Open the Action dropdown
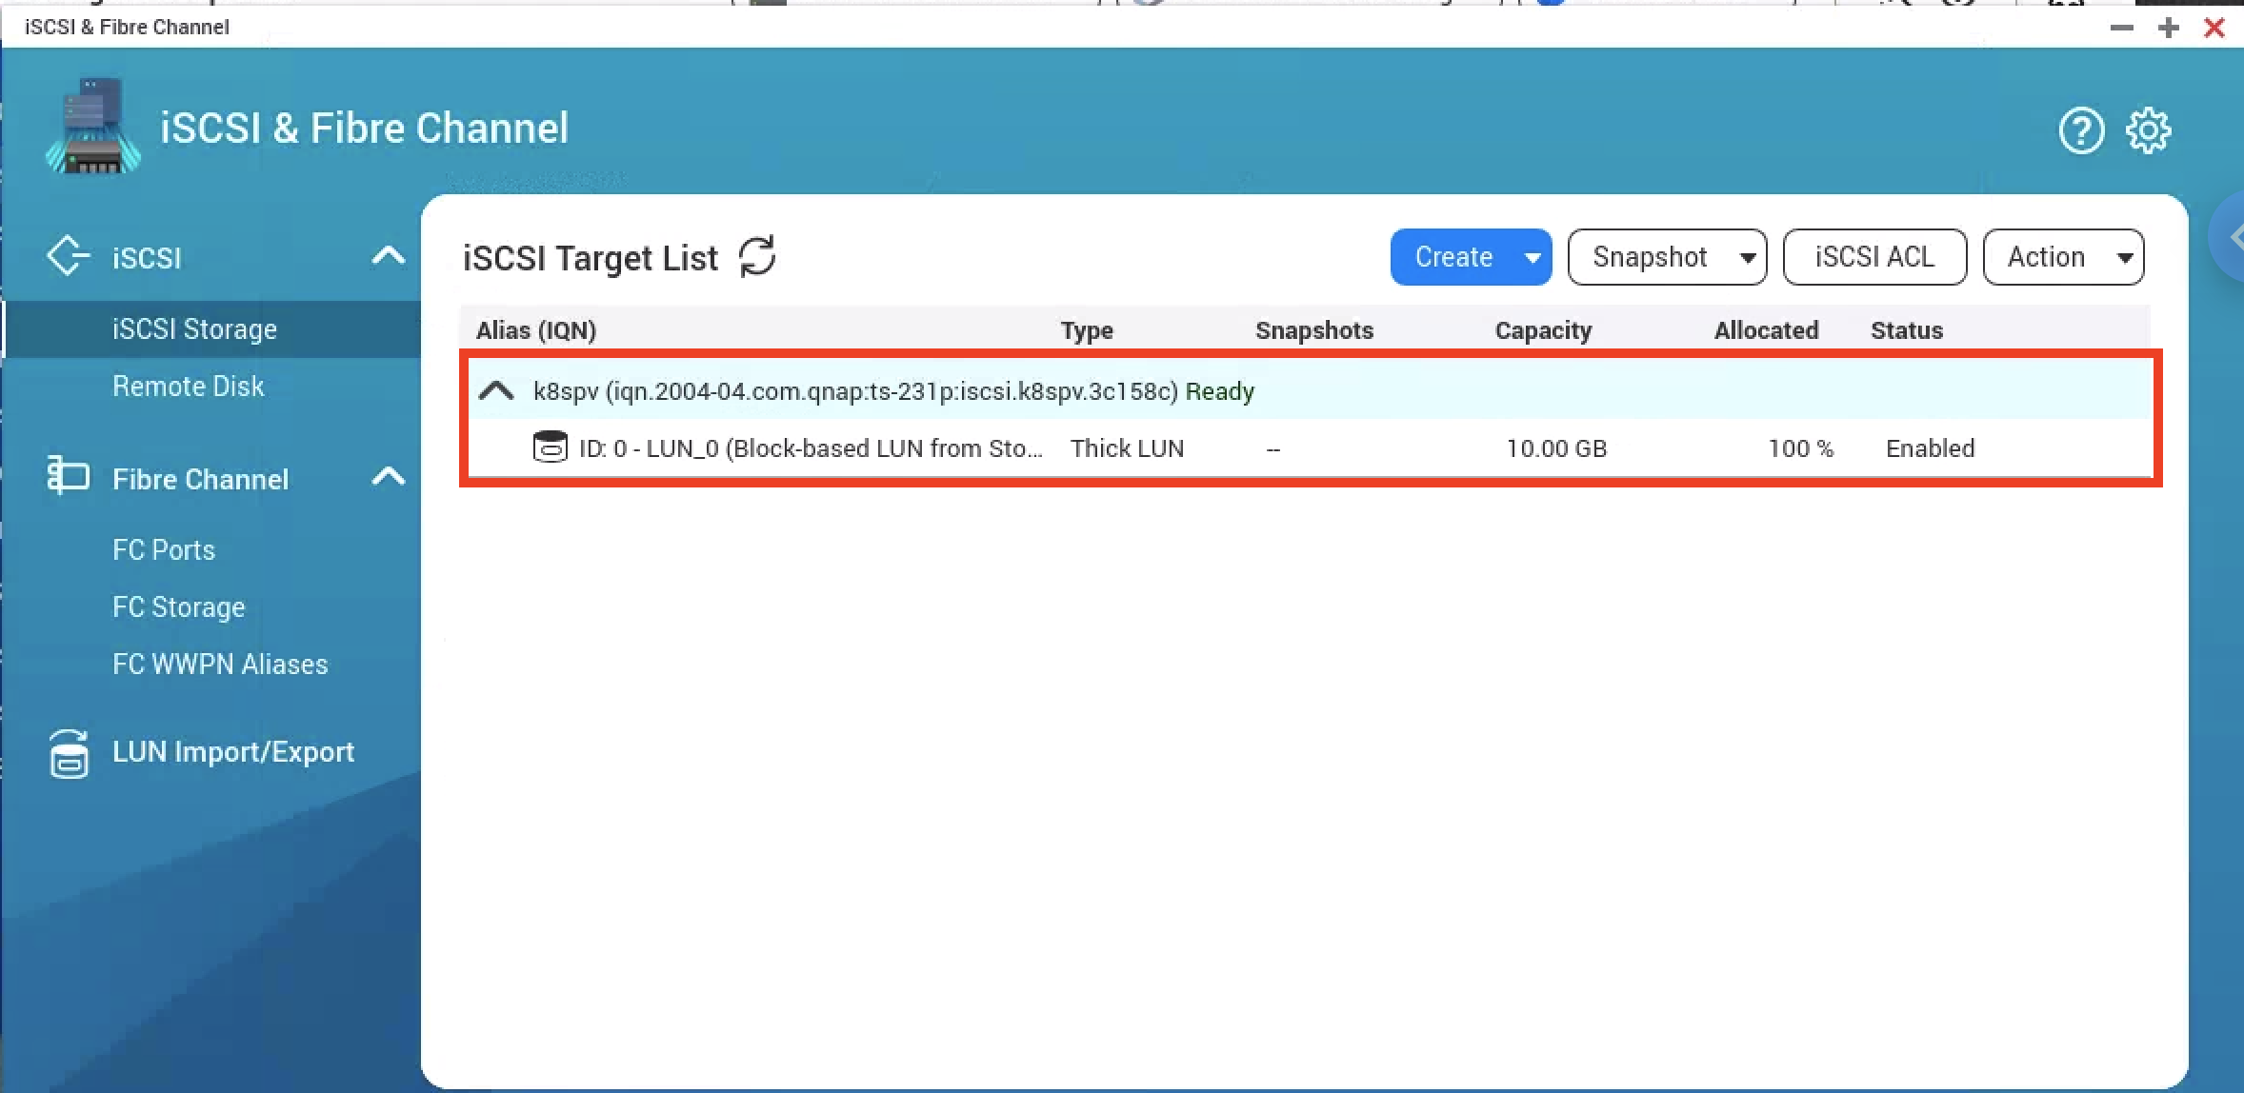The height and width of the screenshot is (1093, 2244). pyautogui.click(x=2063, y=257)
